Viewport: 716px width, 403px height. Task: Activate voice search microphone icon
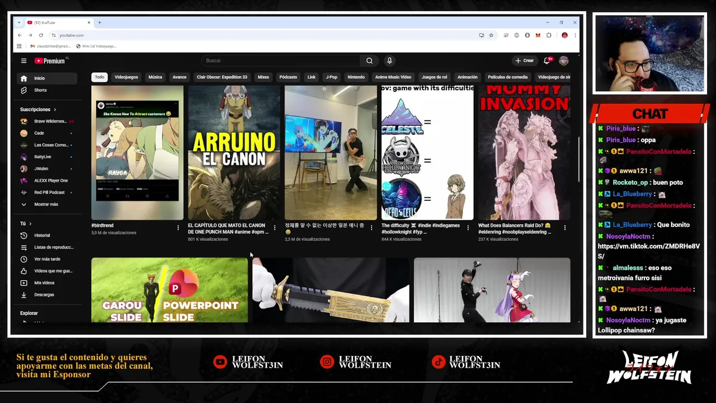click(x=389, y=60)
